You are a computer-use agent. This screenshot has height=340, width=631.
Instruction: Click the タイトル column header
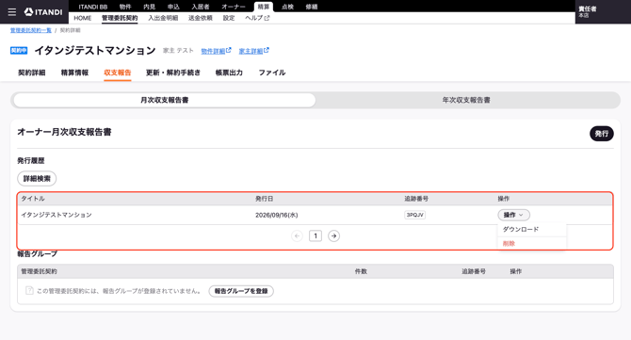33,199
